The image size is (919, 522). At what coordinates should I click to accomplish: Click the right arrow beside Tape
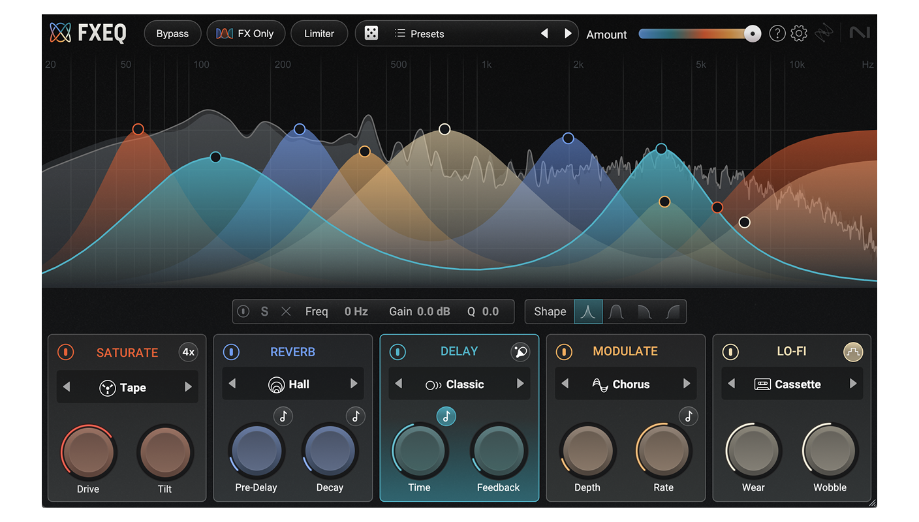pos(188,387)
